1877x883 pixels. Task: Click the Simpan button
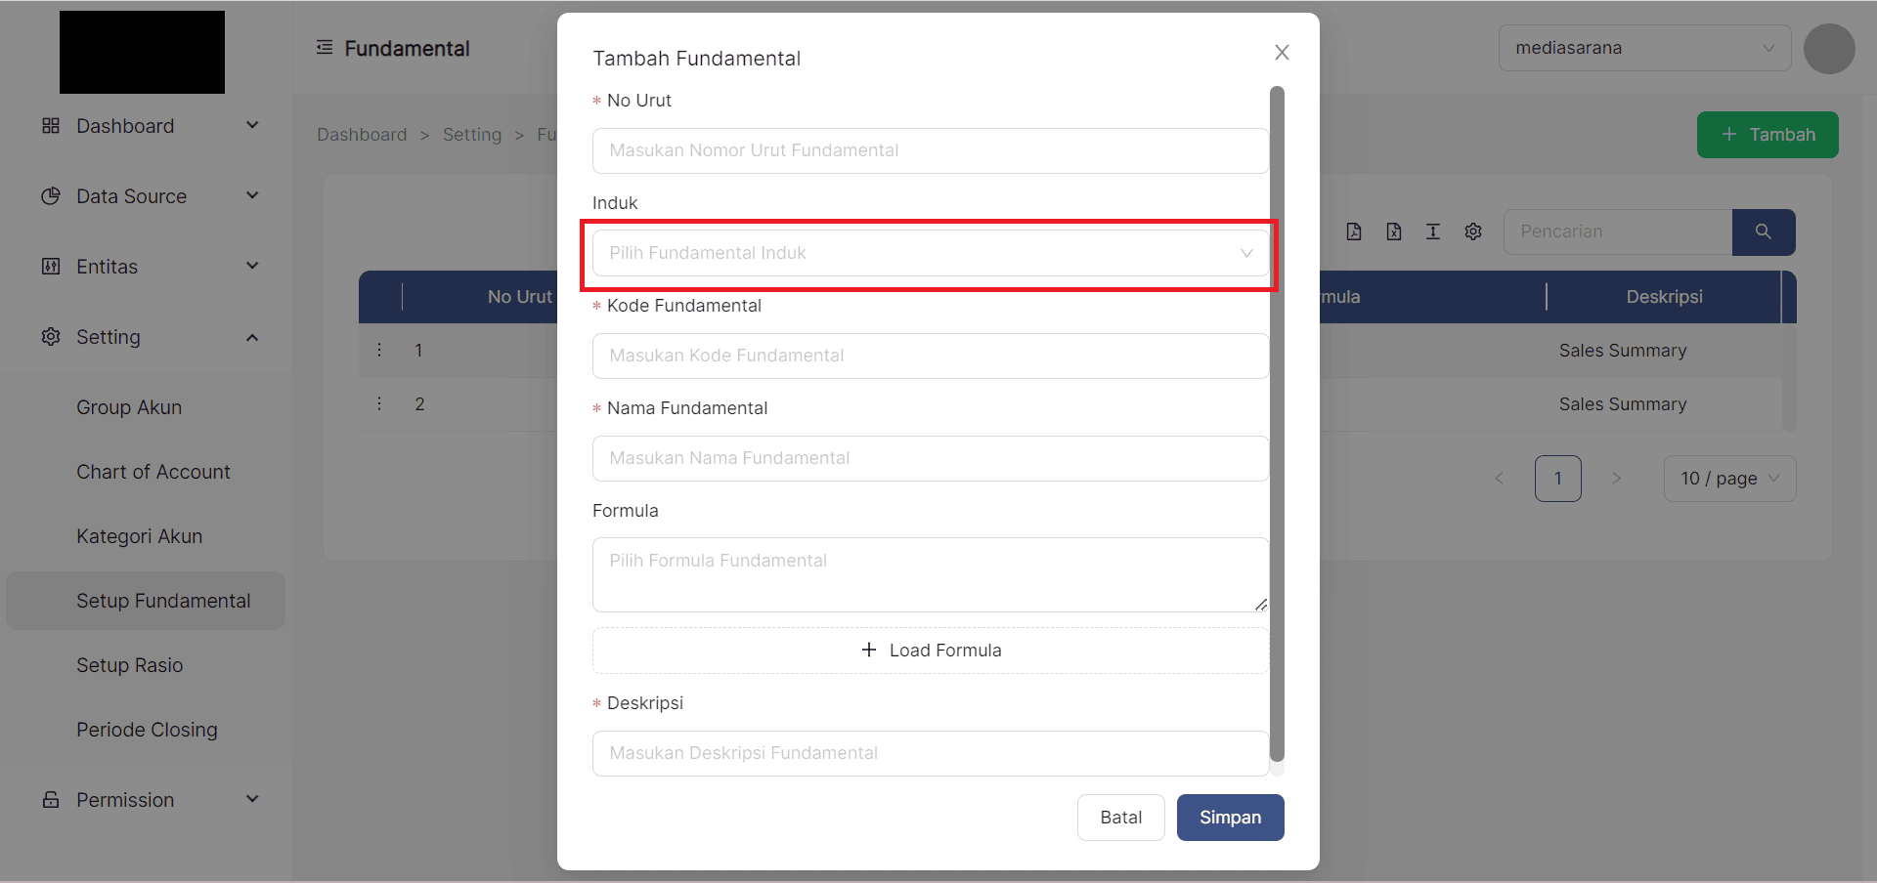tap(1230, 818)
